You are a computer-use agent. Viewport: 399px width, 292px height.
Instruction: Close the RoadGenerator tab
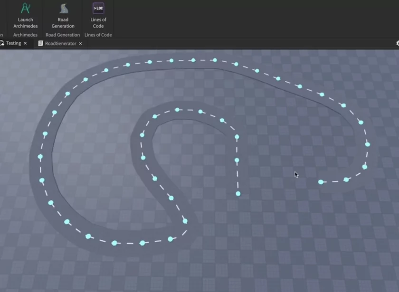tap(80, 43)
